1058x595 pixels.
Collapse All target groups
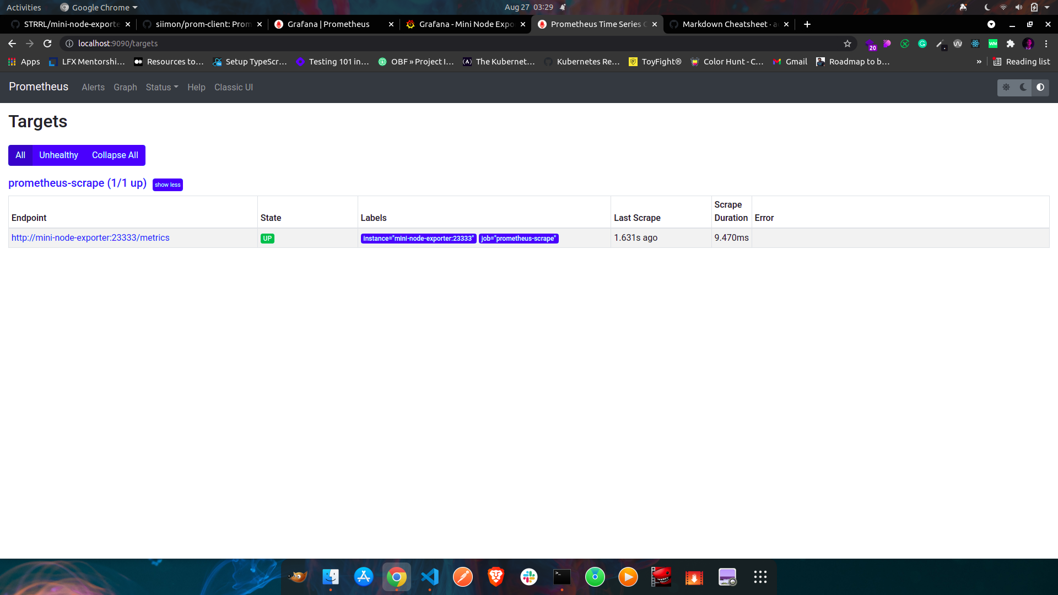(115, 155)
